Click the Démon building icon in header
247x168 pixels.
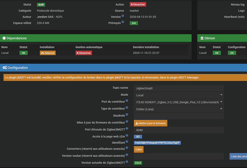tap(202, 38)
